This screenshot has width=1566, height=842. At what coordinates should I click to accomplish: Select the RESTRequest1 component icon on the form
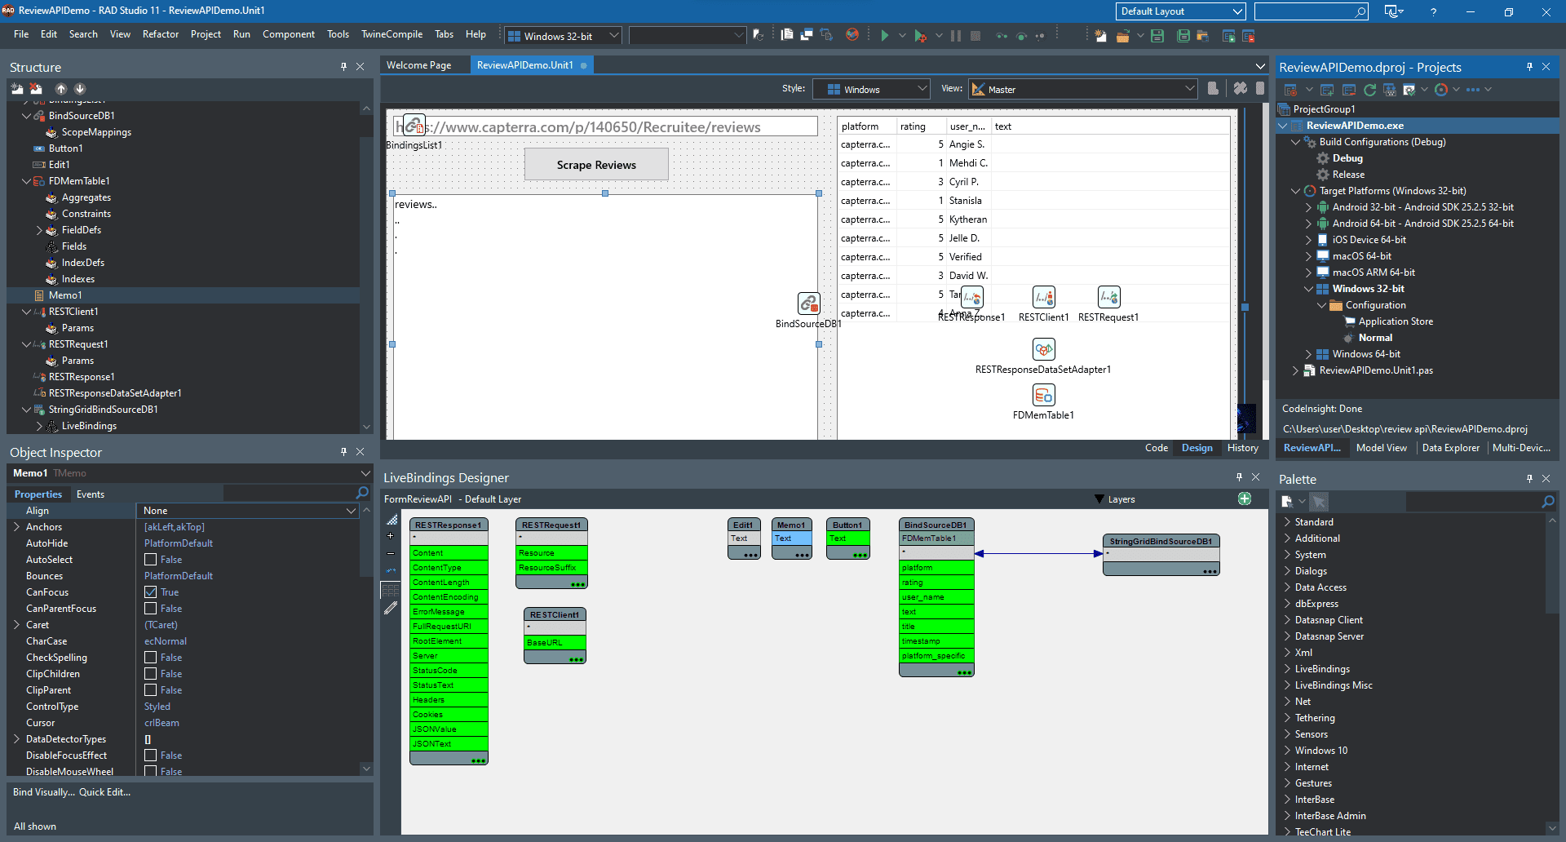coord(1108,298)
